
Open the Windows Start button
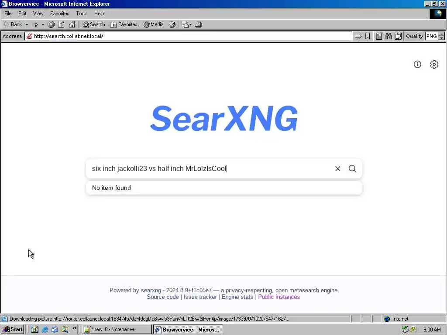click(13, 329)
